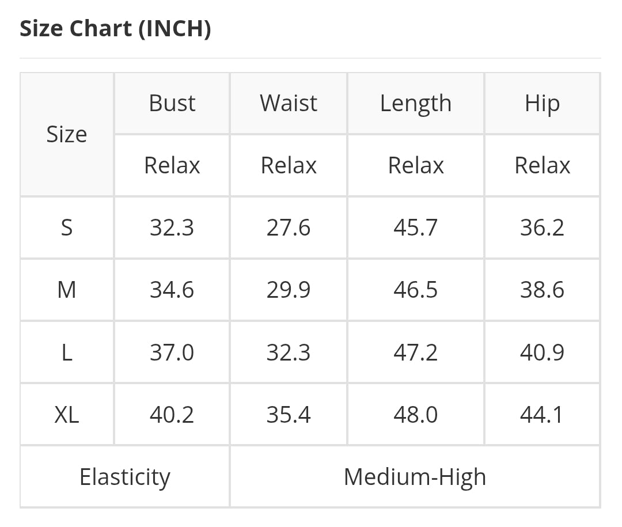
Task: Click the 27.6 waist value for S
Action: [289, 228]
